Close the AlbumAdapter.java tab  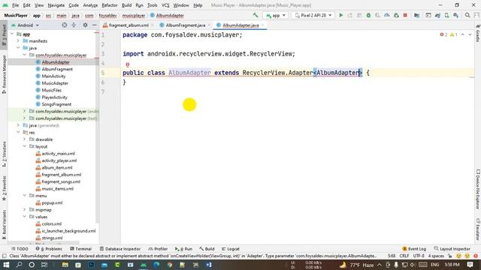263,25
